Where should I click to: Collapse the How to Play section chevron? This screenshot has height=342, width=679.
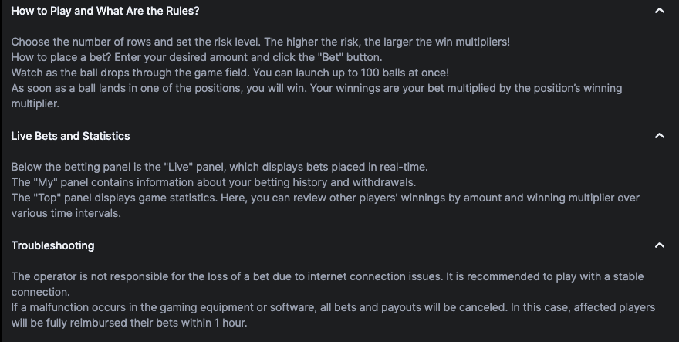coord(659,11)
